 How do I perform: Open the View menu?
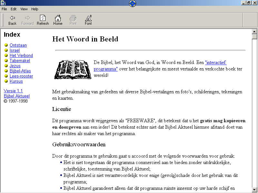[24, 9]
